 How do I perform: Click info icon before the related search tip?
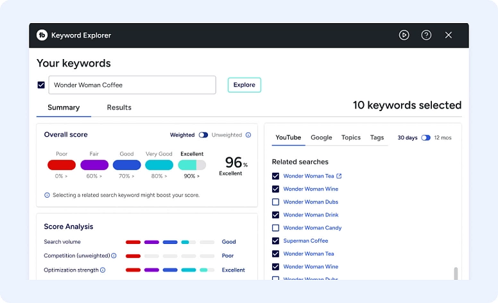(x=47, y=195)
